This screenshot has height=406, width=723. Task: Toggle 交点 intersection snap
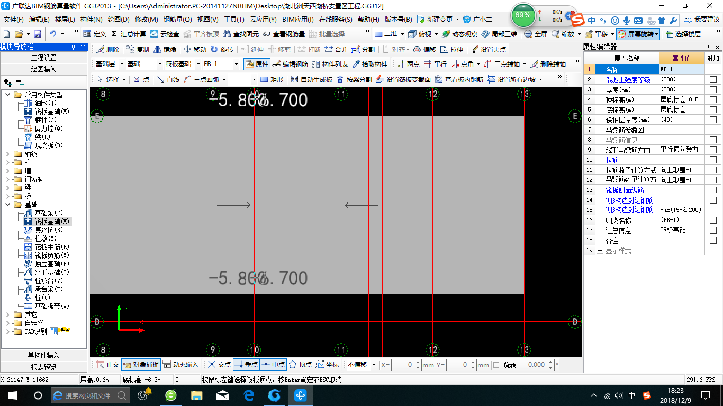click(220, 365)
